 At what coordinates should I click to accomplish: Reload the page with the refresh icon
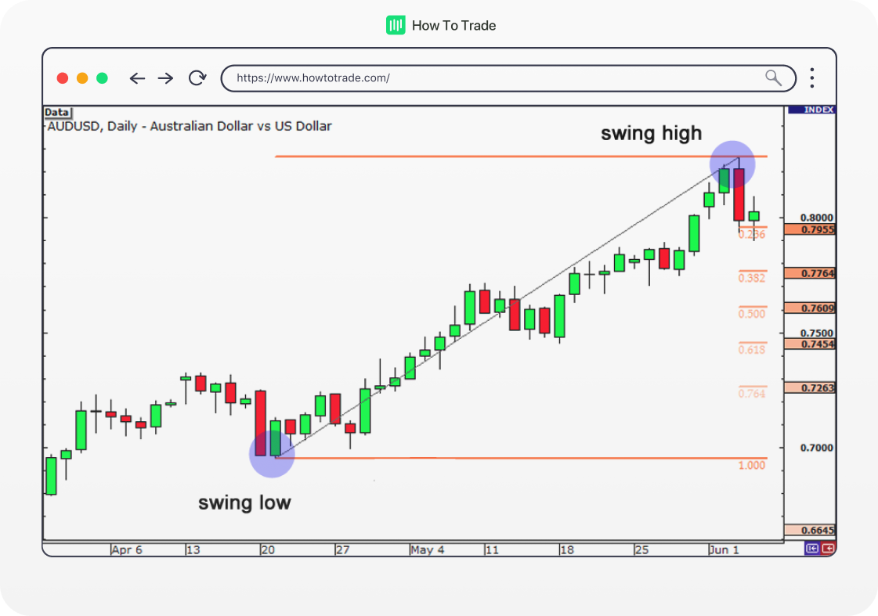197,78
